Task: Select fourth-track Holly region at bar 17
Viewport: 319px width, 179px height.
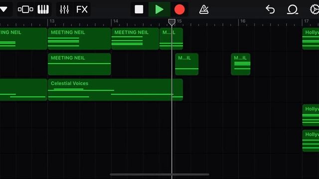Action: click(311, 115)
